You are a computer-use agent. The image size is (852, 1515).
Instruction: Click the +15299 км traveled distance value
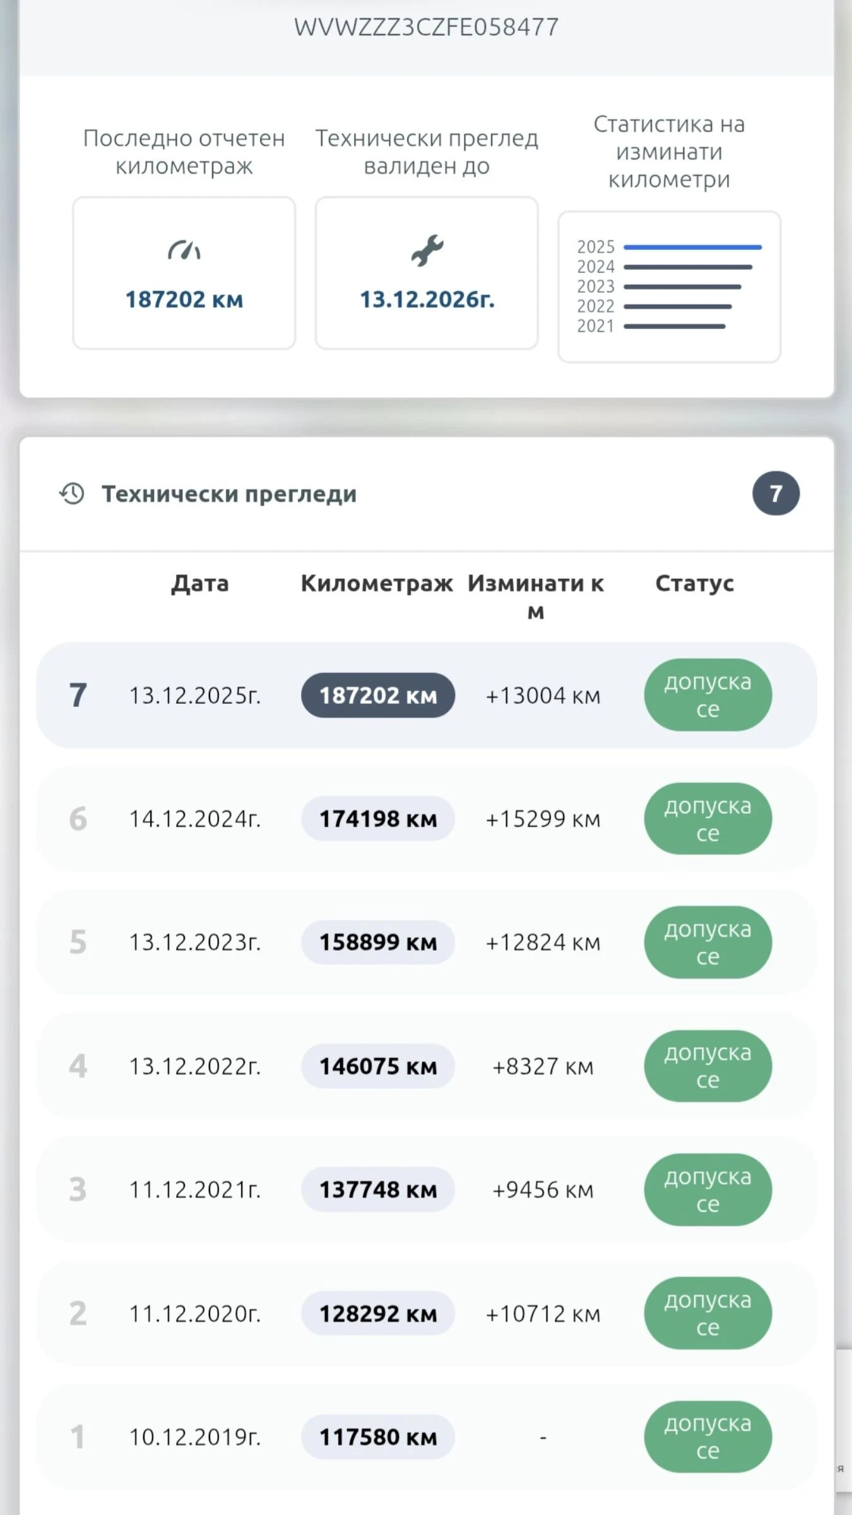tap(543, 819)
